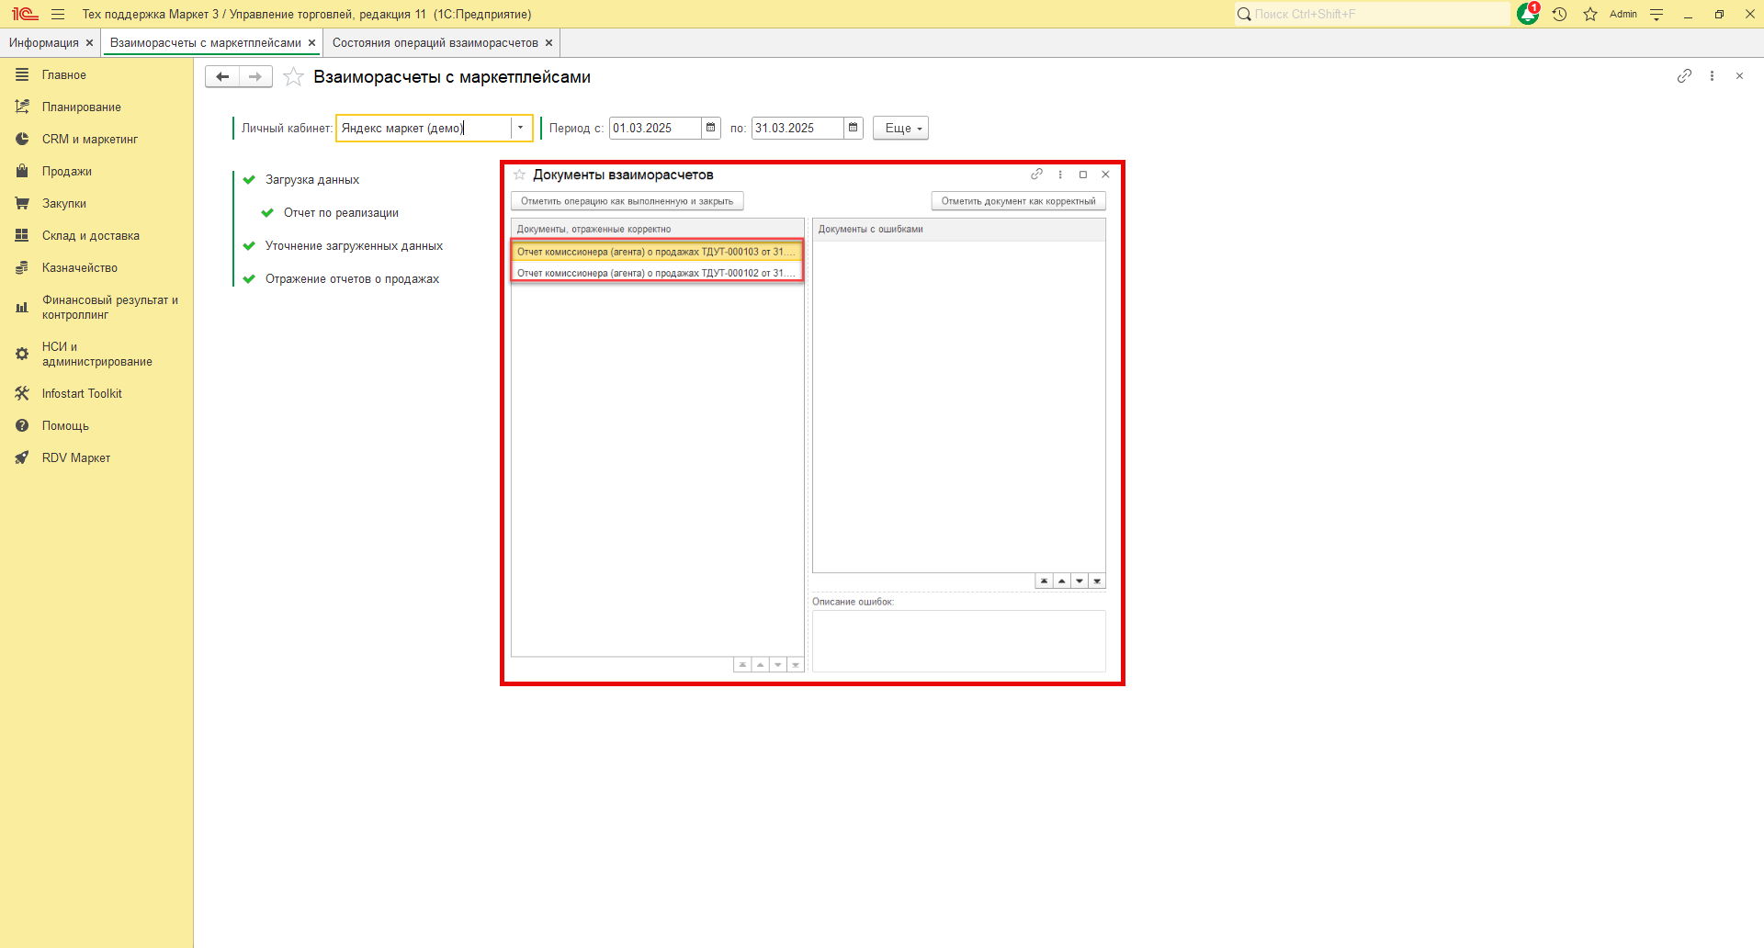Click the notifications bell icon
The width and height of the screenshot is (1764, 948).
[1527, 15]
